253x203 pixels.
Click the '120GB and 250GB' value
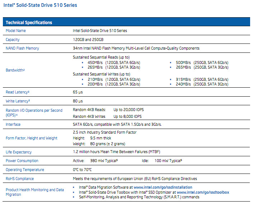point(88,40)
